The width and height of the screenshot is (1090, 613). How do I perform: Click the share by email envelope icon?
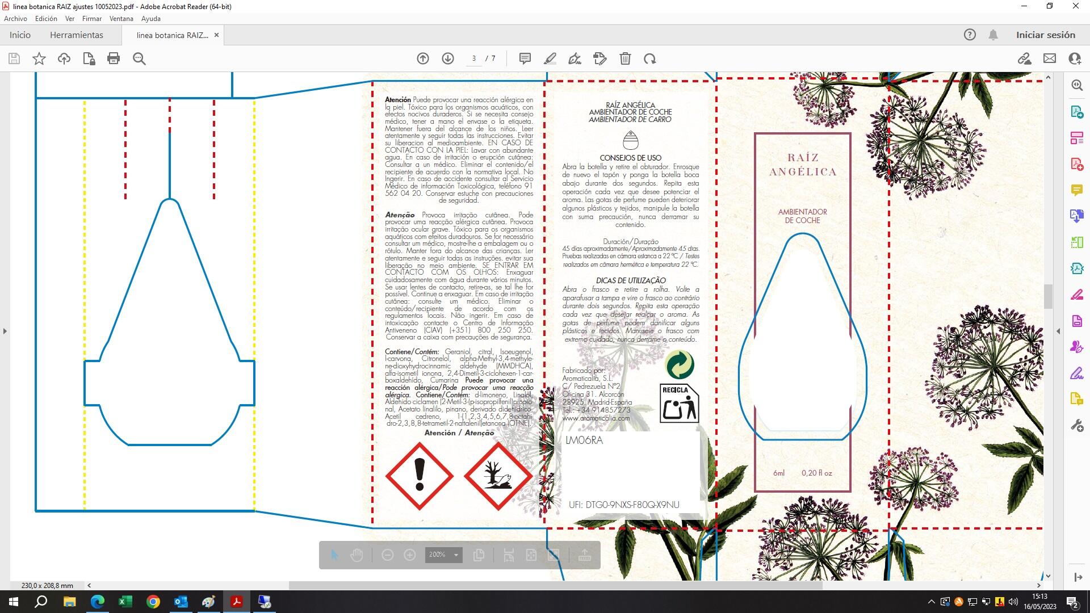(1050, 58)
